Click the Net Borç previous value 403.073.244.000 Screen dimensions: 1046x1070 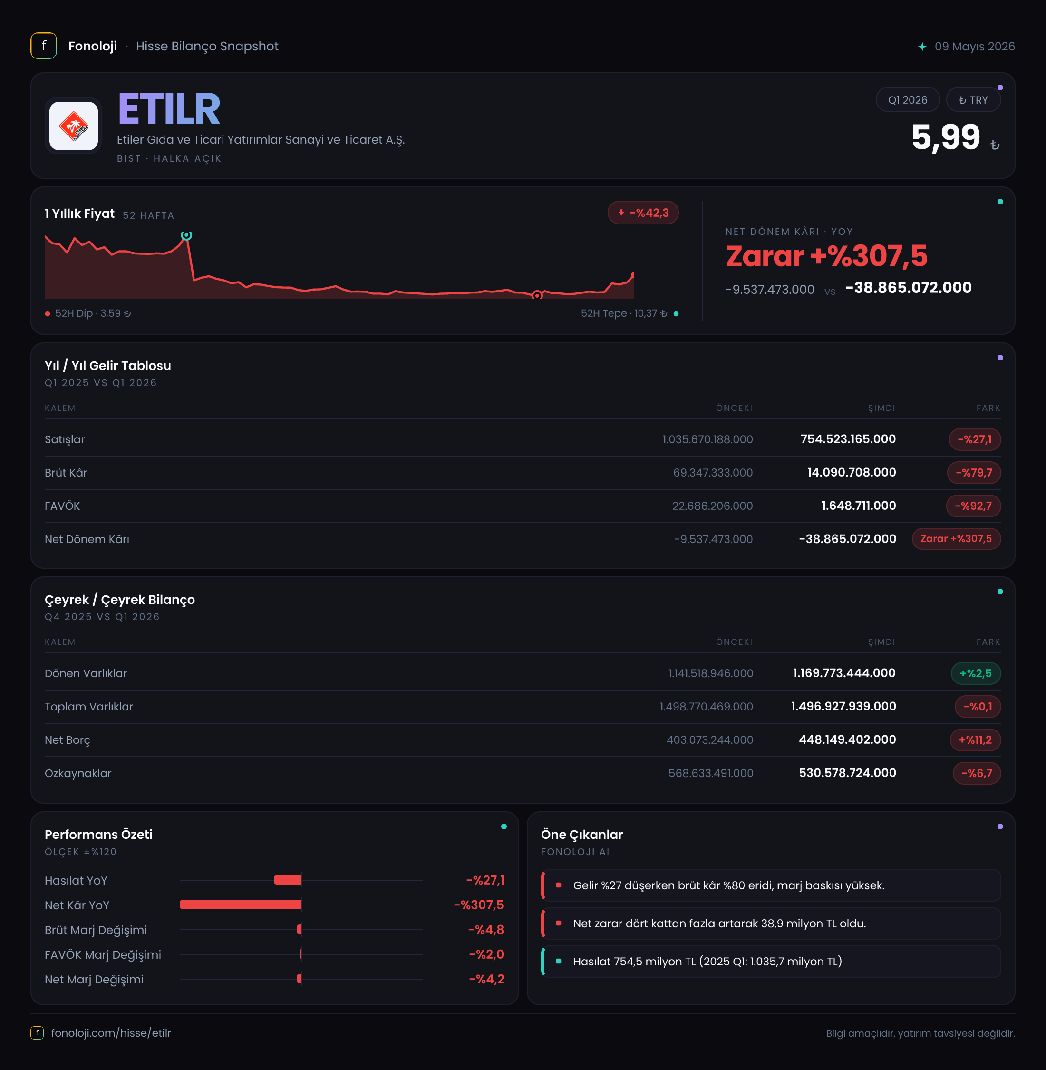(710, 739)
